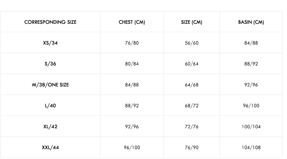The width and height of the screenshot is (287, 159).
Task: Select the L/40 size row label
Action: [50, 105]
